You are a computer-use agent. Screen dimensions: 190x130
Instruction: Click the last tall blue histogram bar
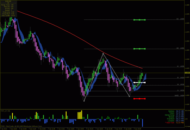coord(143,123)
